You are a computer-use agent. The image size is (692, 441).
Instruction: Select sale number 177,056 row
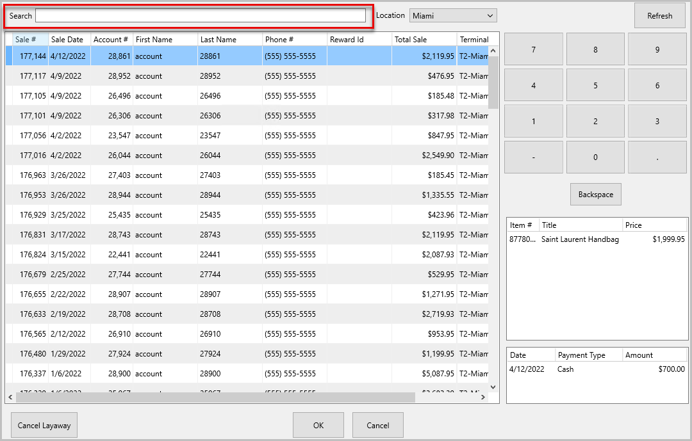click(x=247, y=136)
